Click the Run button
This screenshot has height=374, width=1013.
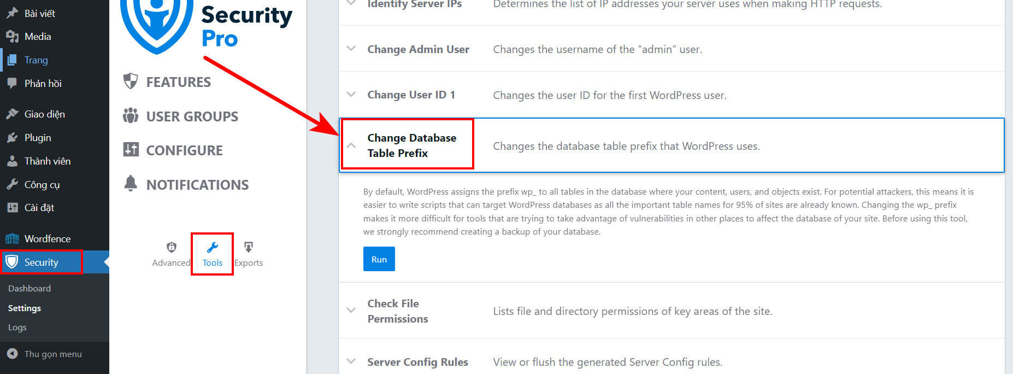379,259
